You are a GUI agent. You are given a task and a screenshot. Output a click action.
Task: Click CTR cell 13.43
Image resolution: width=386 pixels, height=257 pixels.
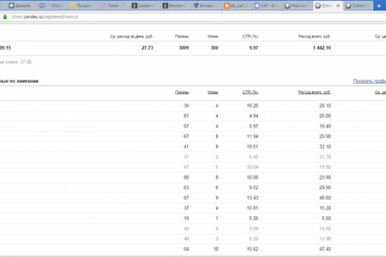click(253, 198)
